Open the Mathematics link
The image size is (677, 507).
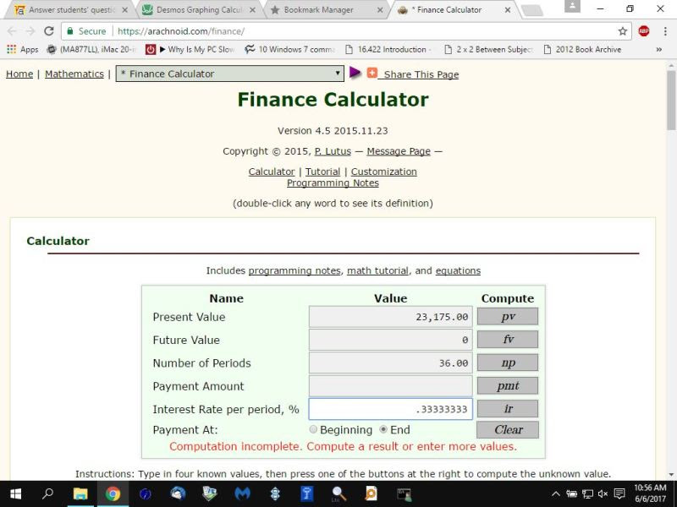coord(74,74)
